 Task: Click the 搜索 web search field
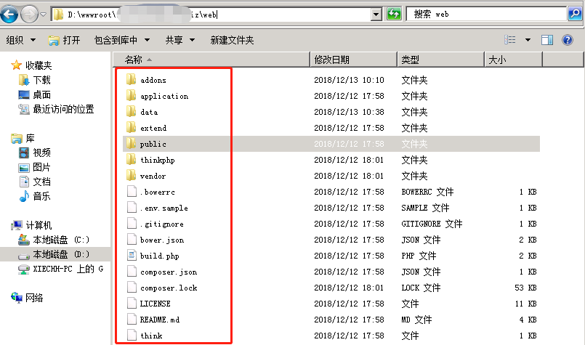pyautogui.click(x=487, y=14)
